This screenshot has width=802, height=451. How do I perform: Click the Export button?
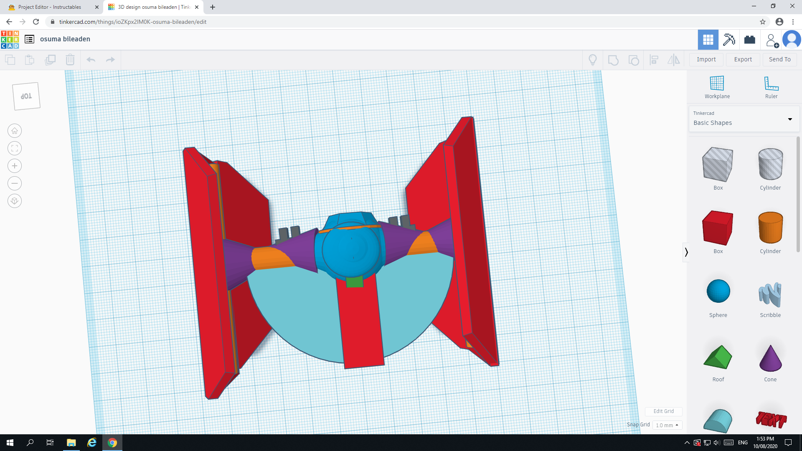point(743,60)
